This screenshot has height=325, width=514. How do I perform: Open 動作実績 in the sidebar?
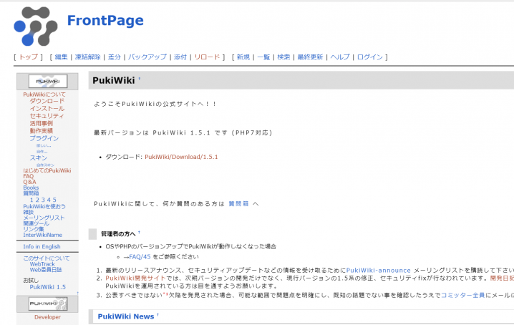click(42, 130)
